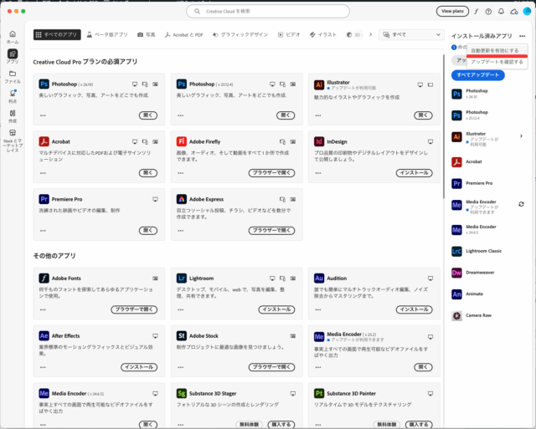Click the View plans button
This screenshot has height=429, width=536.
pos(452,12)
